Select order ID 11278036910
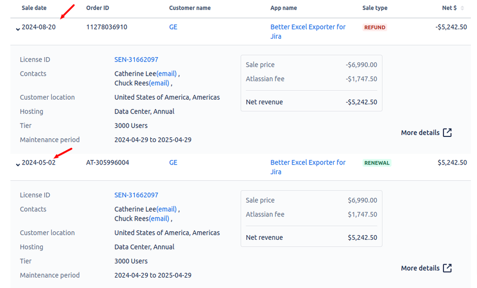 [x=107, y=27]
